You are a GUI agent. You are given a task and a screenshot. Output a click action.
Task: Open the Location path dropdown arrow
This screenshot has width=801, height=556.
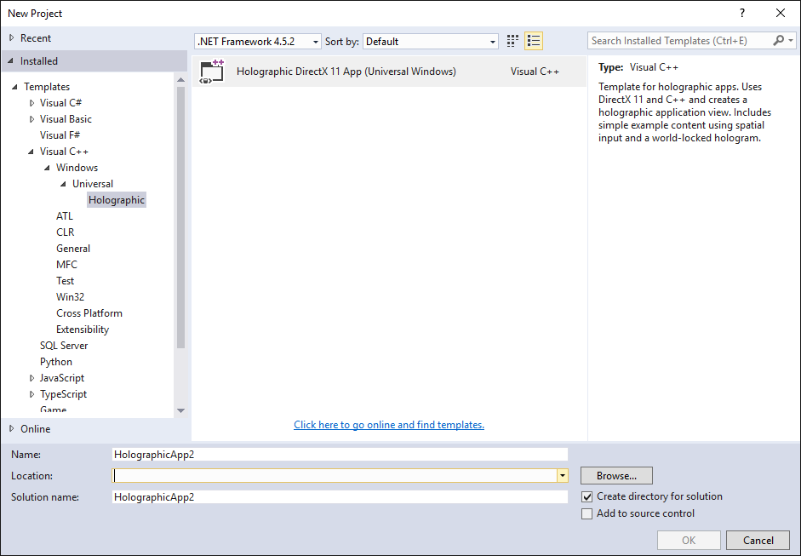click(562, 476)
